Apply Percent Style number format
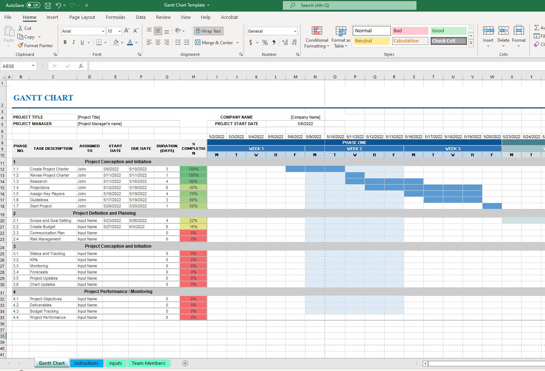The width and height of the screenshot is (545, 371). point(265,42)
